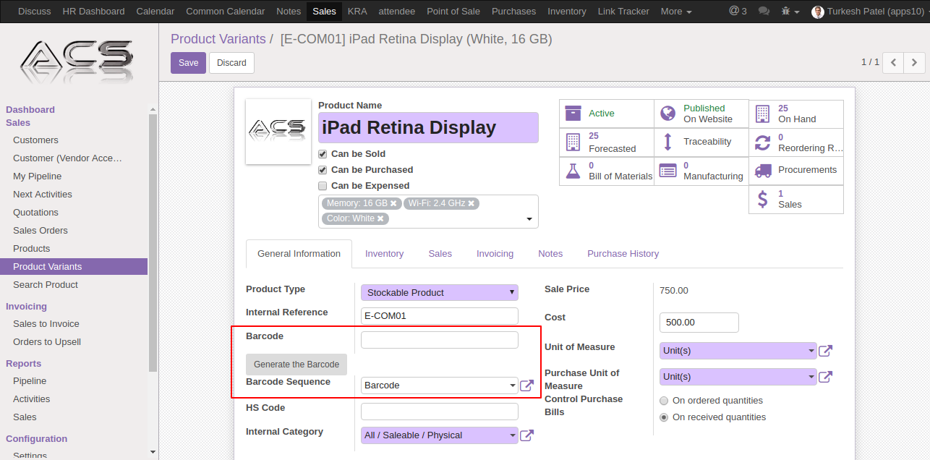Image resolution: width=930 pixels, height=460 pixels.
Task: Open the HR Dashboard menu
Action: [x=93, y=12]
